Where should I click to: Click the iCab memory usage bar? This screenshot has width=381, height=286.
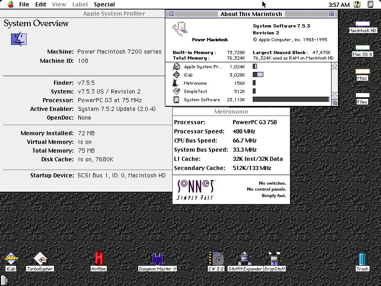coord(258,75)
